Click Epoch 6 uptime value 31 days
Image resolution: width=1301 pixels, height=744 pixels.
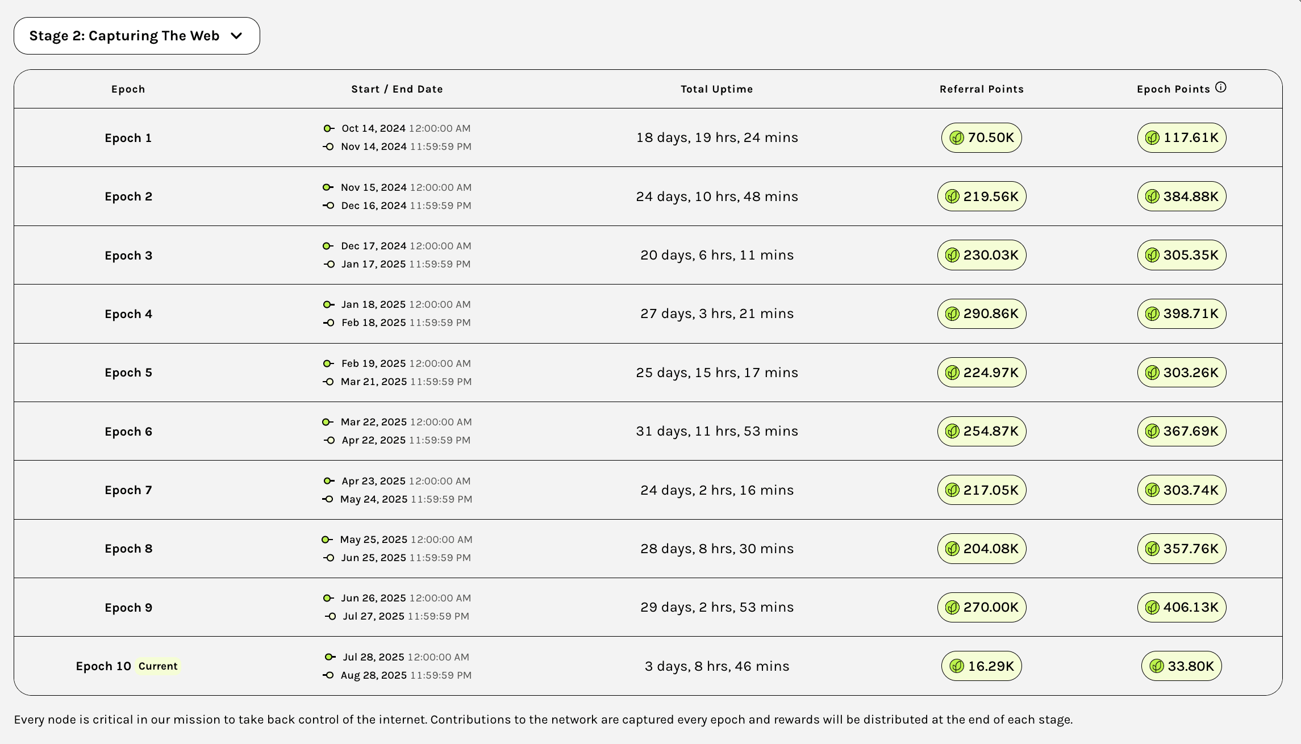pyautogui.click(x=716, y=431)
